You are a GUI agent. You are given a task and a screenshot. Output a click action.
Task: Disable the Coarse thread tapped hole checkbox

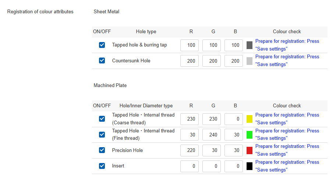tap(102, 119)
